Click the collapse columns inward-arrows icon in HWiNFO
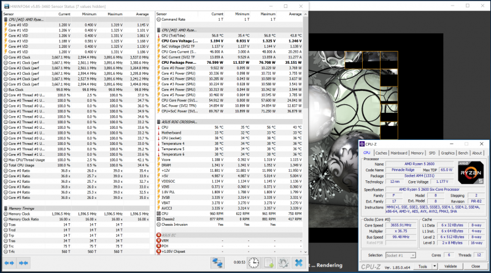This screenshot has height=273, width=491. click(x=23, y=263)
